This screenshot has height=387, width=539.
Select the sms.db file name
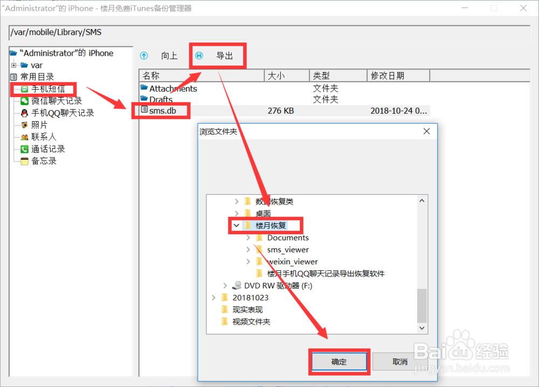163,111
